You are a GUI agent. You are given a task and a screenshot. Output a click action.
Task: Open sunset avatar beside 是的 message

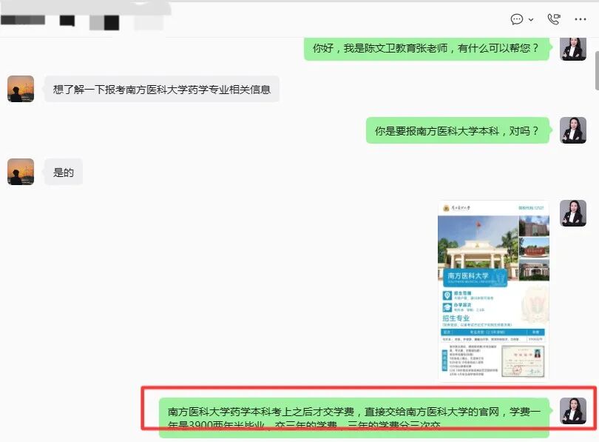(21, 172)
